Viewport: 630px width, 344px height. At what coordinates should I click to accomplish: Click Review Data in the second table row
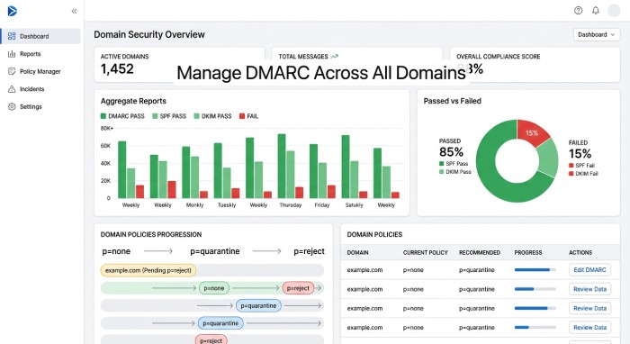click(x=589, y=289)
